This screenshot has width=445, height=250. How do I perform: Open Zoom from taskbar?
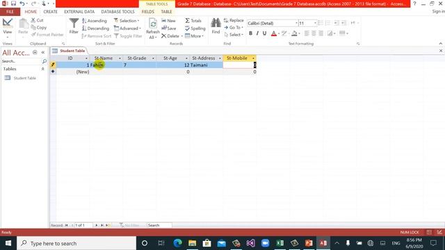click(x=265, y=243)
